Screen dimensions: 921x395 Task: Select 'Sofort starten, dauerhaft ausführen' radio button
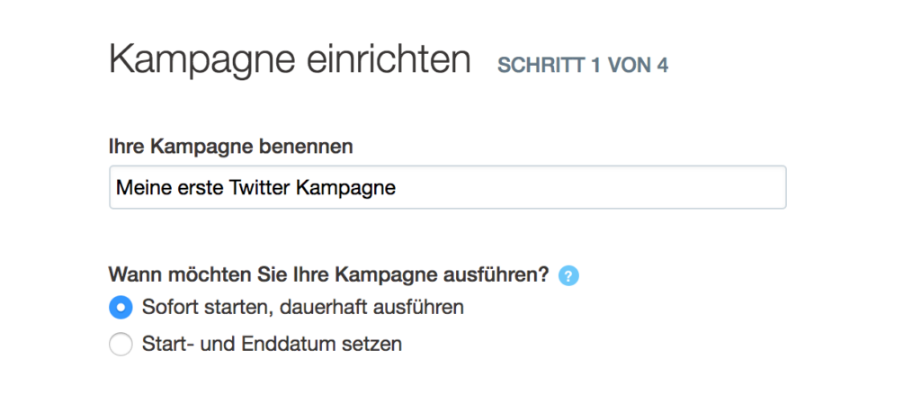pyautogui.click(x=121, y=307)
